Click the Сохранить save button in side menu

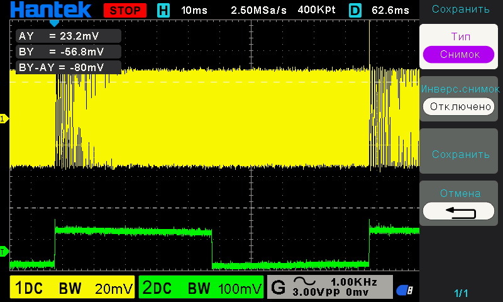click(459, 151)
